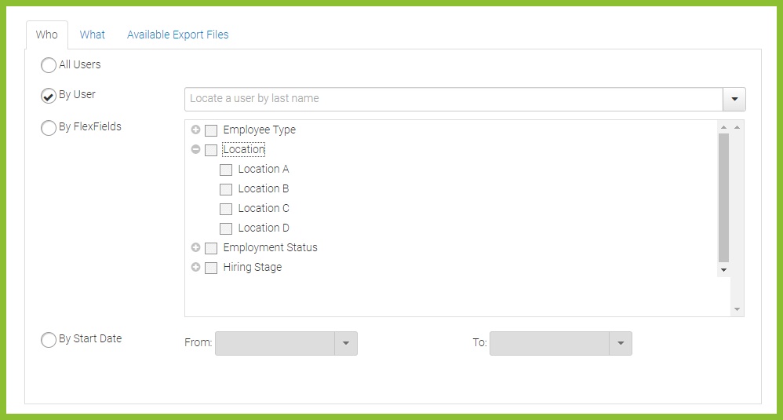This screenshot has width=783, height=420.
Task: Expand the Employee Type node
Action: click(x=196, y=130)
